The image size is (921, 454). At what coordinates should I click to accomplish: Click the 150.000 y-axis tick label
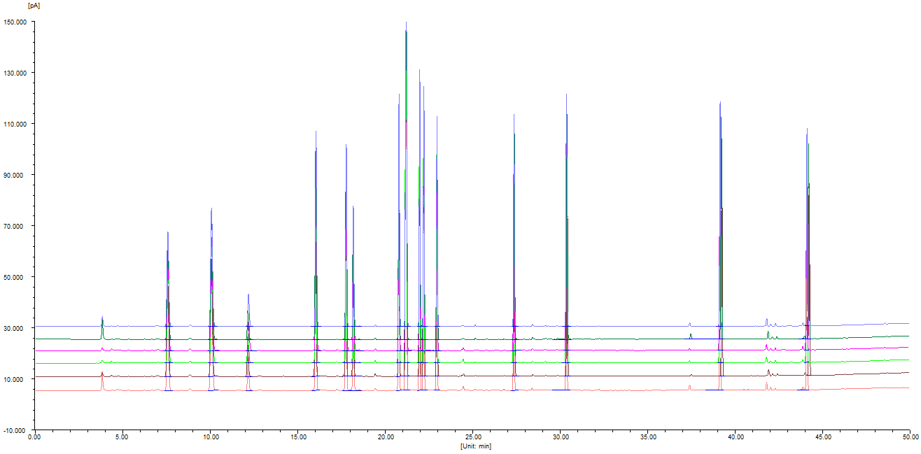[15, 22]
